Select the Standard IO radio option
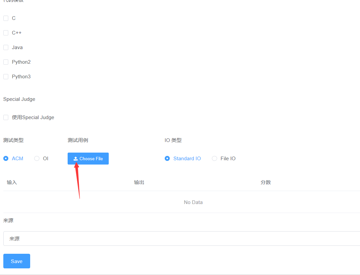This screenshot has height=275, width=360. 167,159
